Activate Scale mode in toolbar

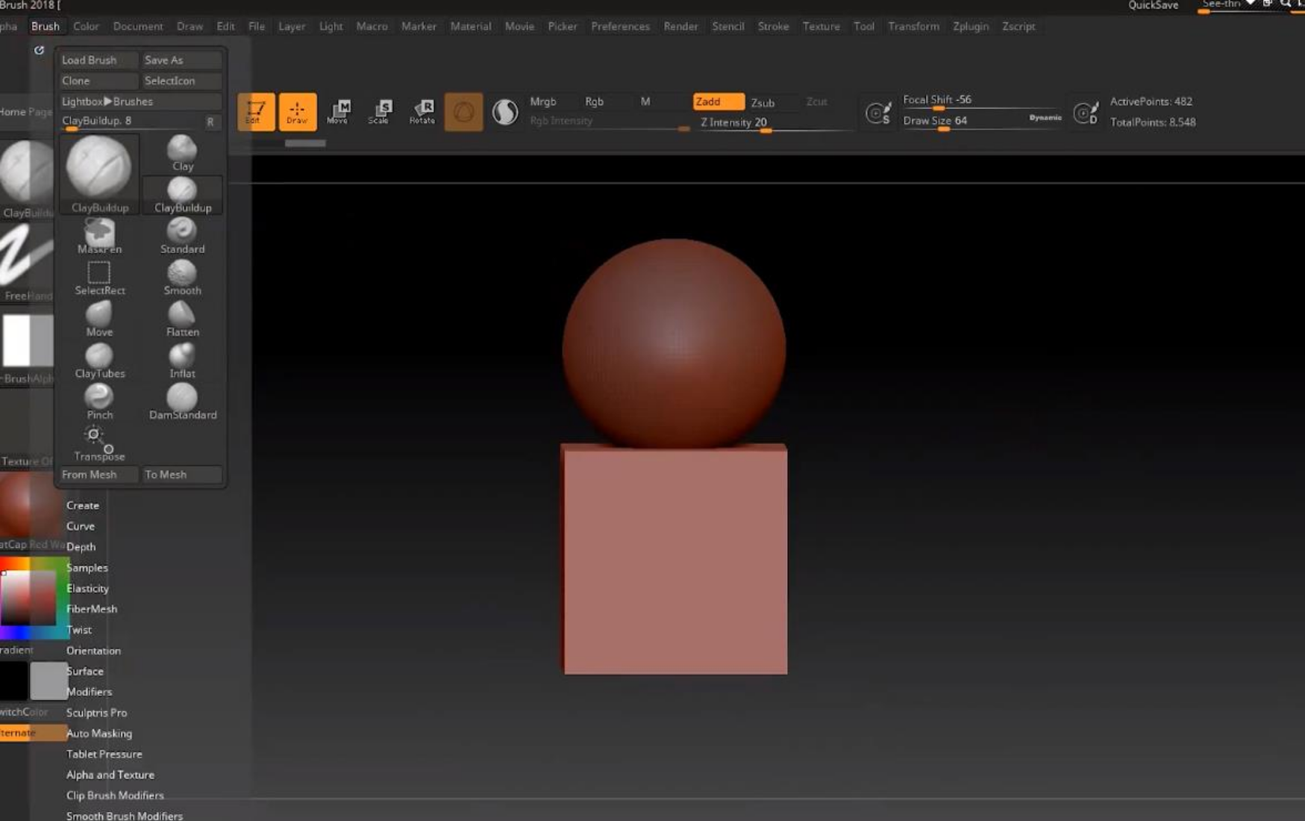[380, 111]
